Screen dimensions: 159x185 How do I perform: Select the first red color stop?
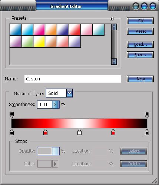[45, 132]
